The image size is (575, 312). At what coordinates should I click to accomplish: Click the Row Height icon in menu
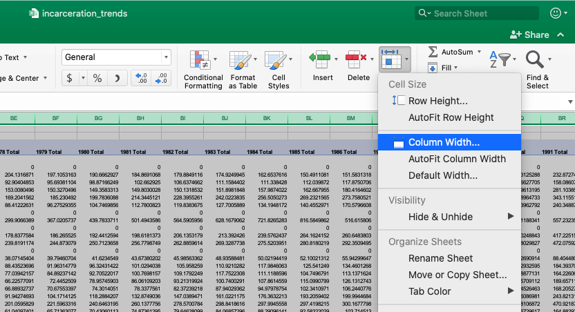[398, 100]
